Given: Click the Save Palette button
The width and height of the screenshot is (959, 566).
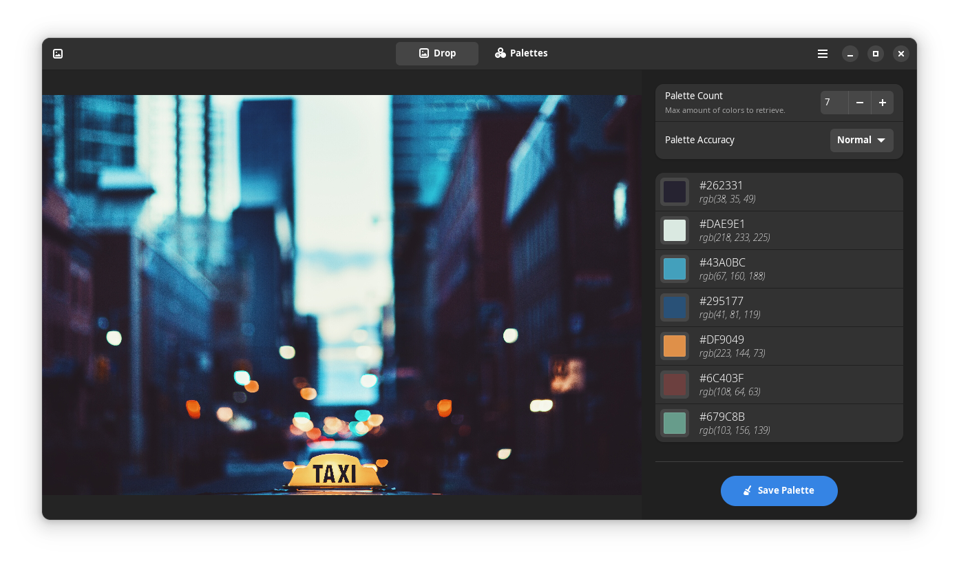Looking at the screenshot, I should 779,491.
